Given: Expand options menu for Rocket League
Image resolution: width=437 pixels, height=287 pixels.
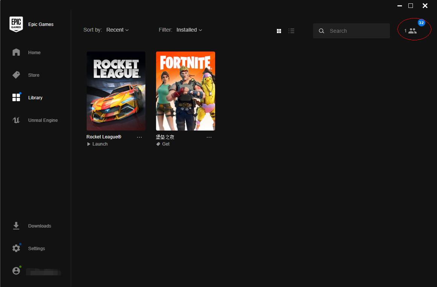Looking at the screenshot, I should click(x=139, y=137).
